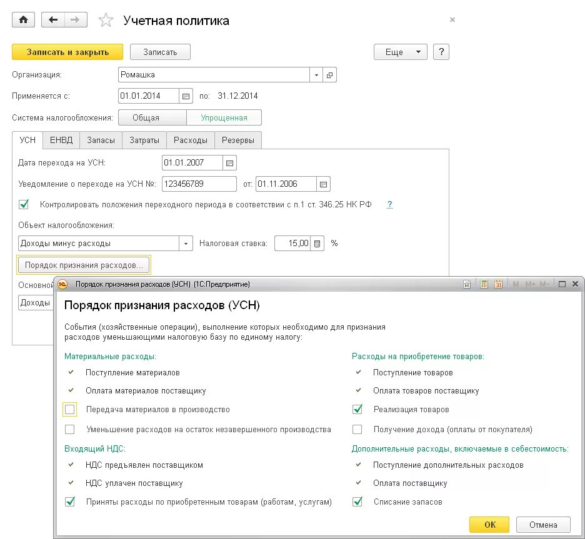Open calendar for Дата перехода на УСН

tap(229, 163)
